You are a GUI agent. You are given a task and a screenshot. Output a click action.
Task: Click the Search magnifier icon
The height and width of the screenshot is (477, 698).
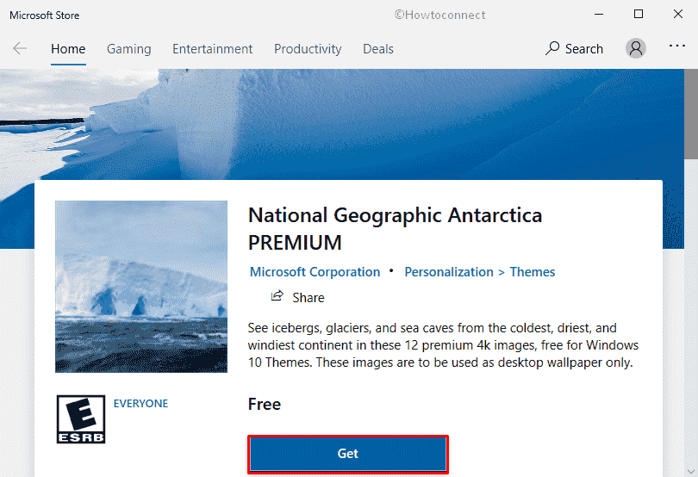[552, 48]
